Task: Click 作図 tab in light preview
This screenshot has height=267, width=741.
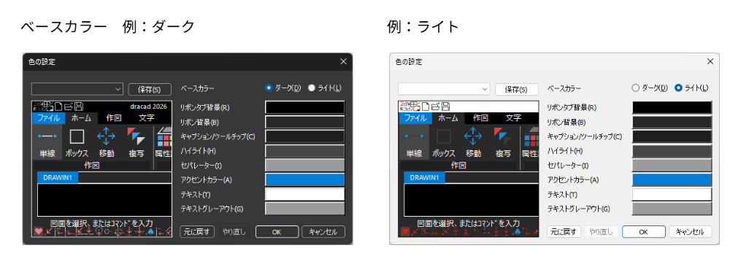Action: [x=480, y=118]
